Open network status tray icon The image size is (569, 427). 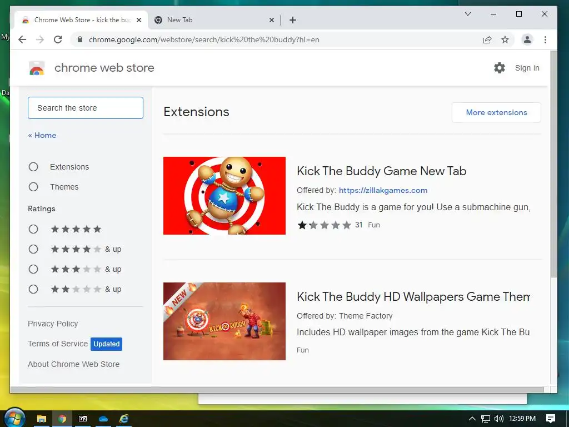[486, 419]
